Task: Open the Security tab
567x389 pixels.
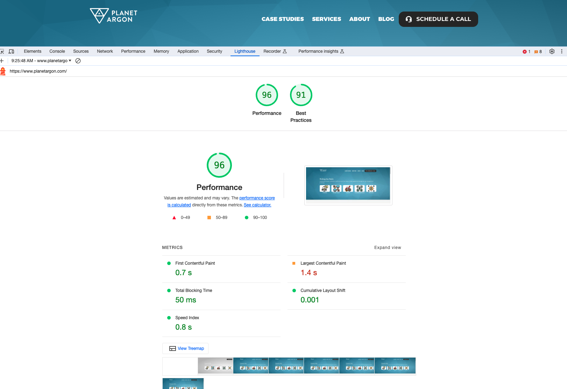Action: [214, 51]
